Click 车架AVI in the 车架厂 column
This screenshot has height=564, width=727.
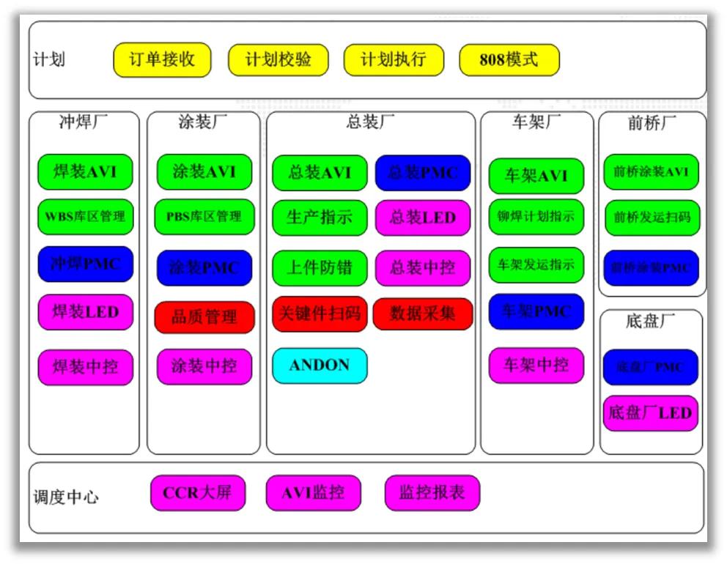click(536, 176)
